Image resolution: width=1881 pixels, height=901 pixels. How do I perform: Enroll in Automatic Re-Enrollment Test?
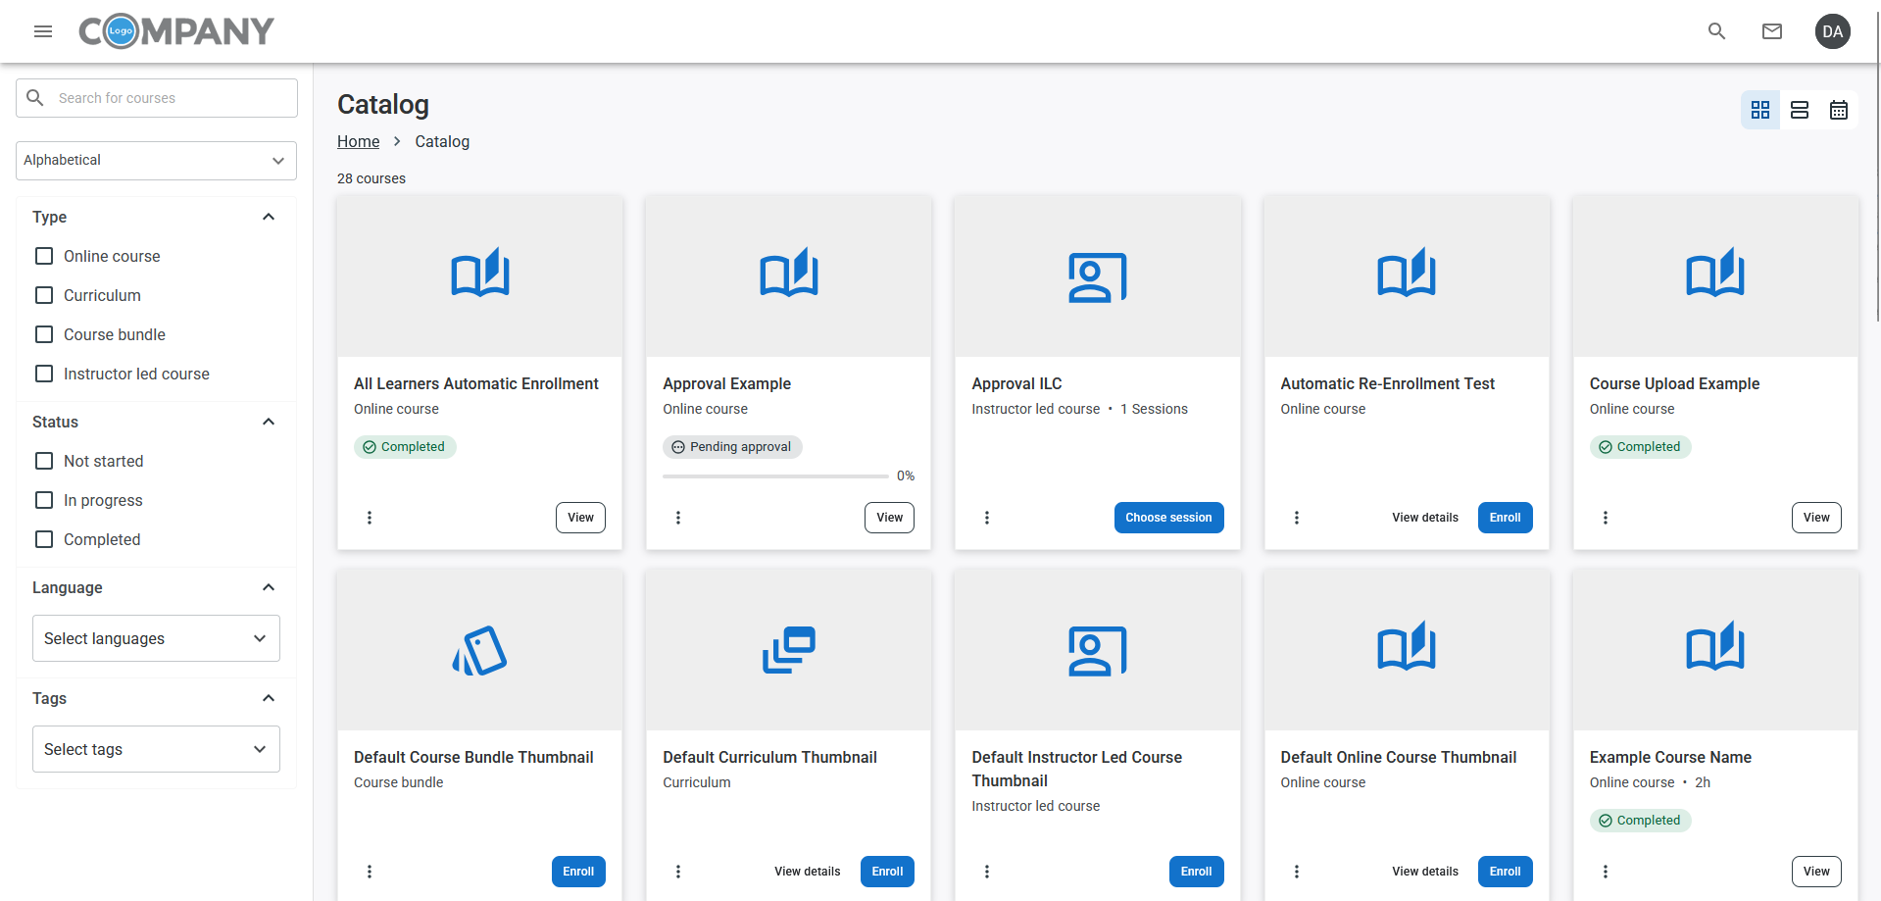[1505, 518]
